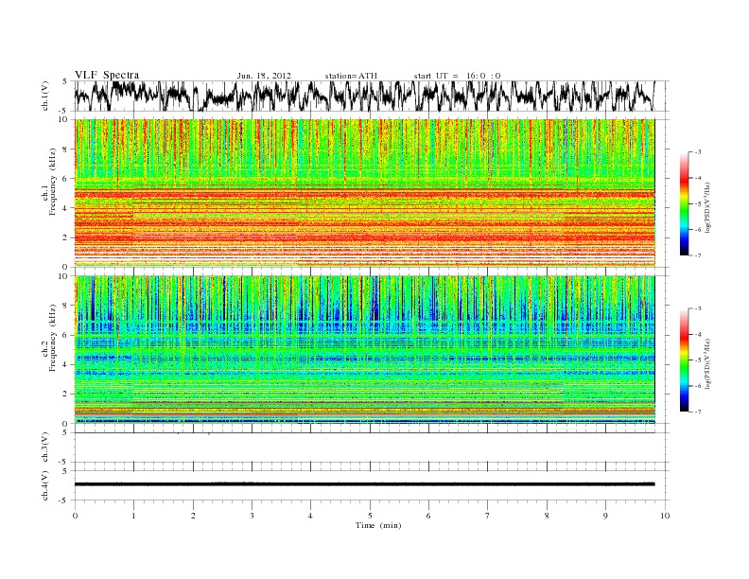This screenshot has width=749, height=579.
Task: Click the time axis tick label "1"
Action: coord(134,516)
